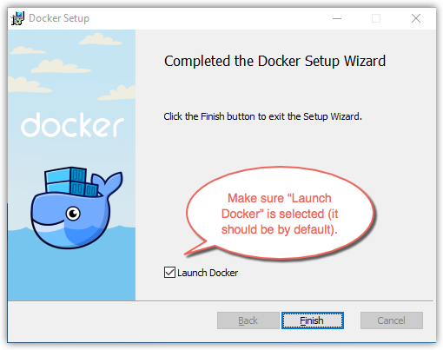Click the white docker wordmark logo
This screenshot has height=350, width=443.
[x=72, y=125]
